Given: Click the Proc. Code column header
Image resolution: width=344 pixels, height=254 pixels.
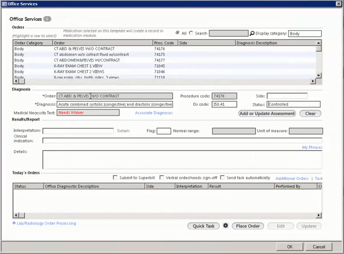Looking at the screenshot, I should tap(165, 43).
